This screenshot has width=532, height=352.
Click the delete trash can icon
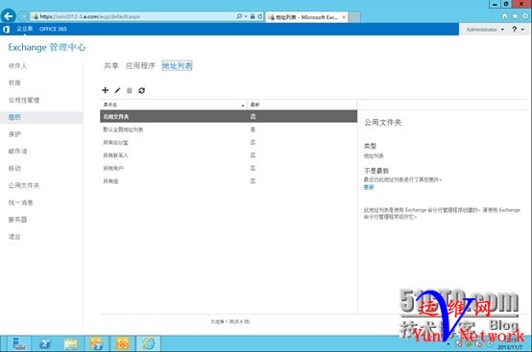pyautogui.click(x=130, y=90)
